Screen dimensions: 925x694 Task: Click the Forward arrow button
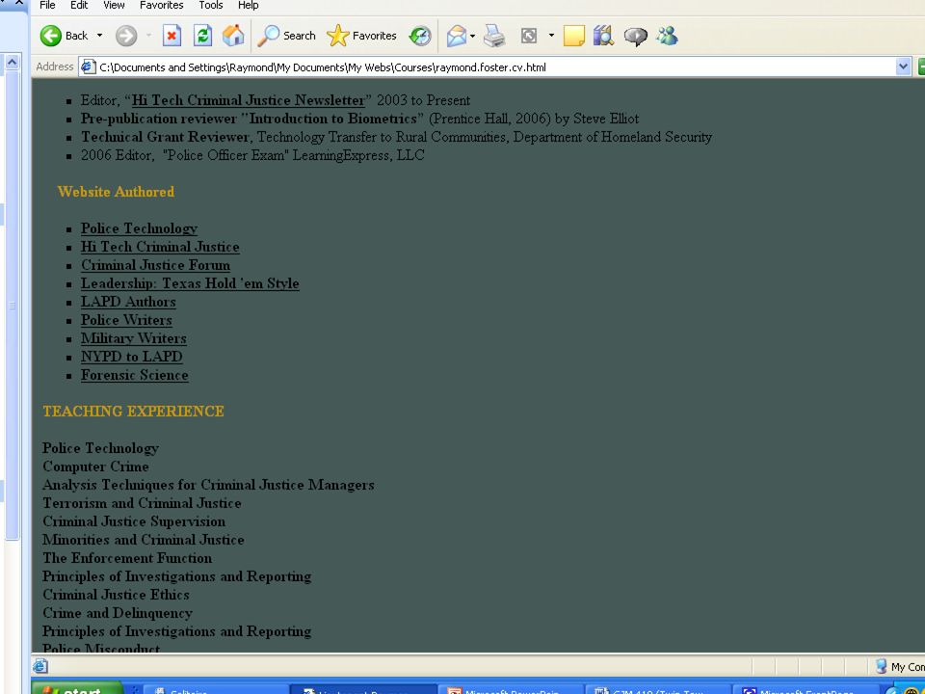125,36
